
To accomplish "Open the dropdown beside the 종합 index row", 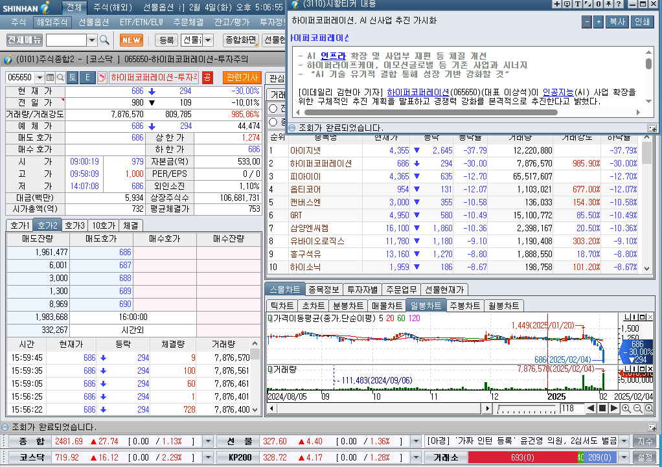I will [x=208, y=441].
